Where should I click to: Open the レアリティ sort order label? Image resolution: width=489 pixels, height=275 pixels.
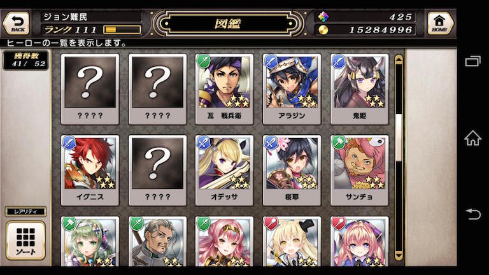pyautogui.click(x=25, y=211)
